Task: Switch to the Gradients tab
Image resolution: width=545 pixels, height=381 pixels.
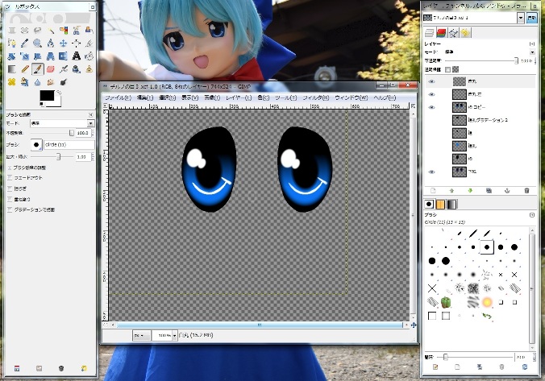Action: click(451, 205)
